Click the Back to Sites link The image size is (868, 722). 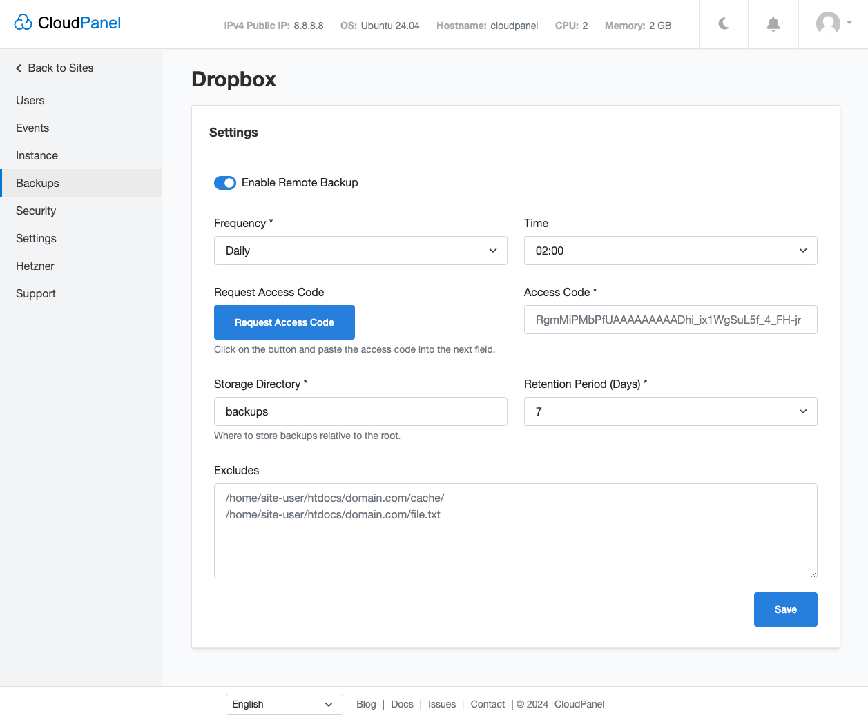60,68
